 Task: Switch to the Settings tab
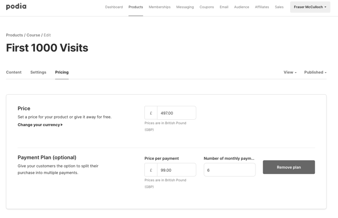tap(38, 72)
